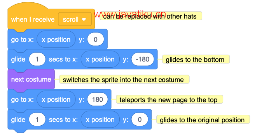255x140 pixels.
Task: Edit the 180 y input field
Action: click(x=98, y=99)
